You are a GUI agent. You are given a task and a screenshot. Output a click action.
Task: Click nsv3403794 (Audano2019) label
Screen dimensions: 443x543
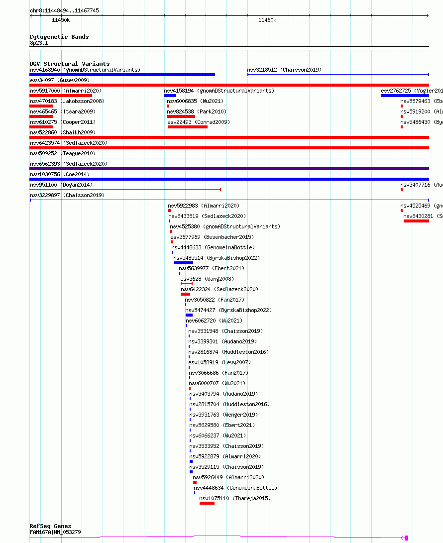[x=223, y=394]
